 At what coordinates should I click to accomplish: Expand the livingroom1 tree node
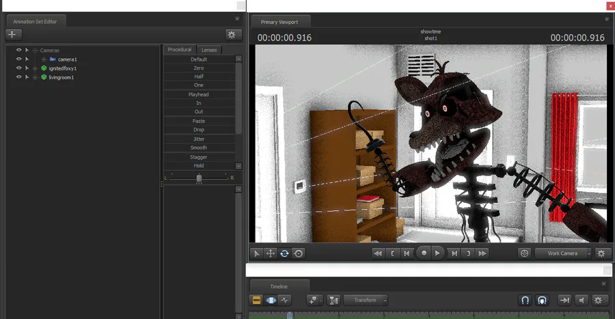(35, 78)
